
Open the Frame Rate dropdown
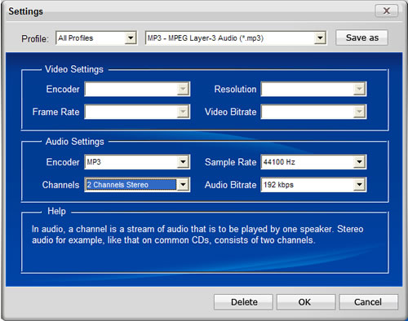coord(137,112)
